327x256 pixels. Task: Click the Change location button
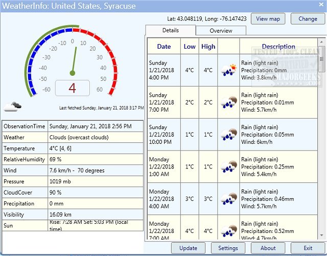coord(308,19)
